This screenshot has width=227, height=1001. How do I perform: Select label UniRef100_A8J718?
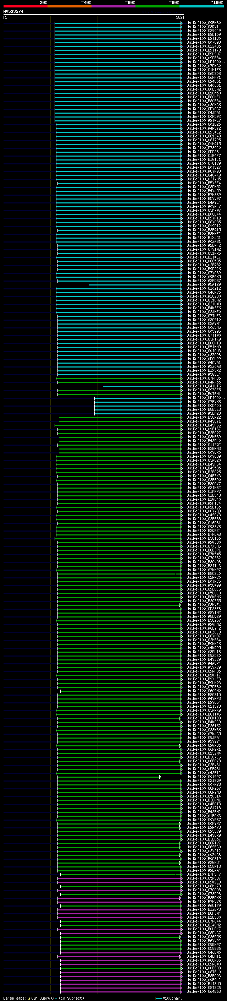coord(204,808)
